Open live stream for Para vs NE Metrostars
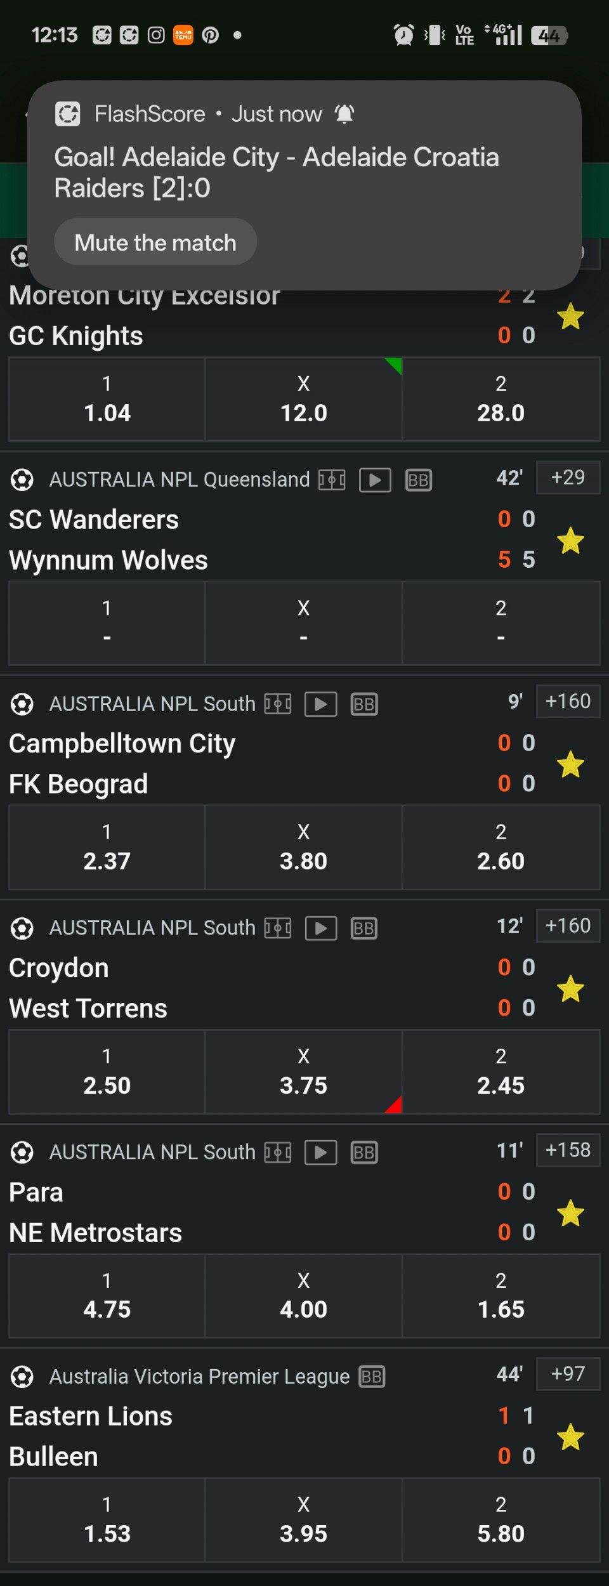This screenshot has height=1586, width=609. click(x=321, y=1153)
